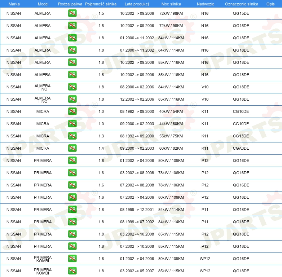Click PRIMERA KOMBI model in the 1.6 row
This screenshot has width=282, height=277.
(43, 259)
